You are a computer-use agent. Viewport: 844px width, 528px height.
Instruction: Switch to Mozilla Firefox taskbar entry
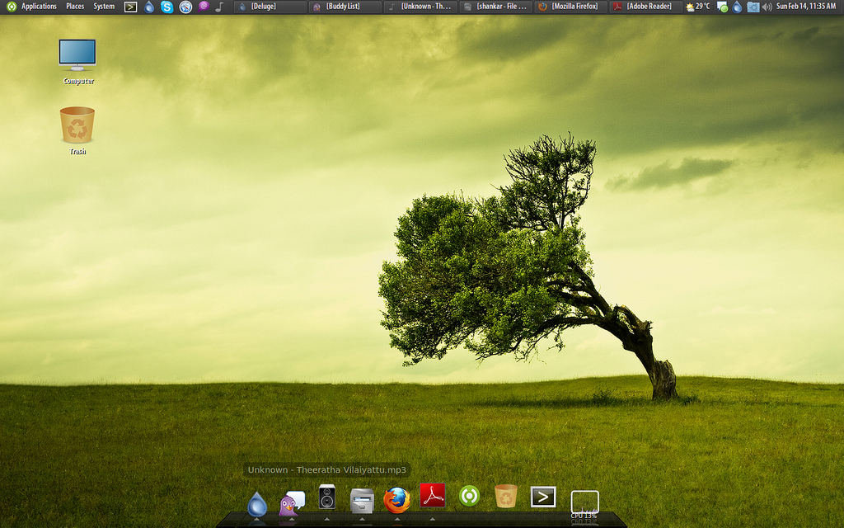click(570, 7)
